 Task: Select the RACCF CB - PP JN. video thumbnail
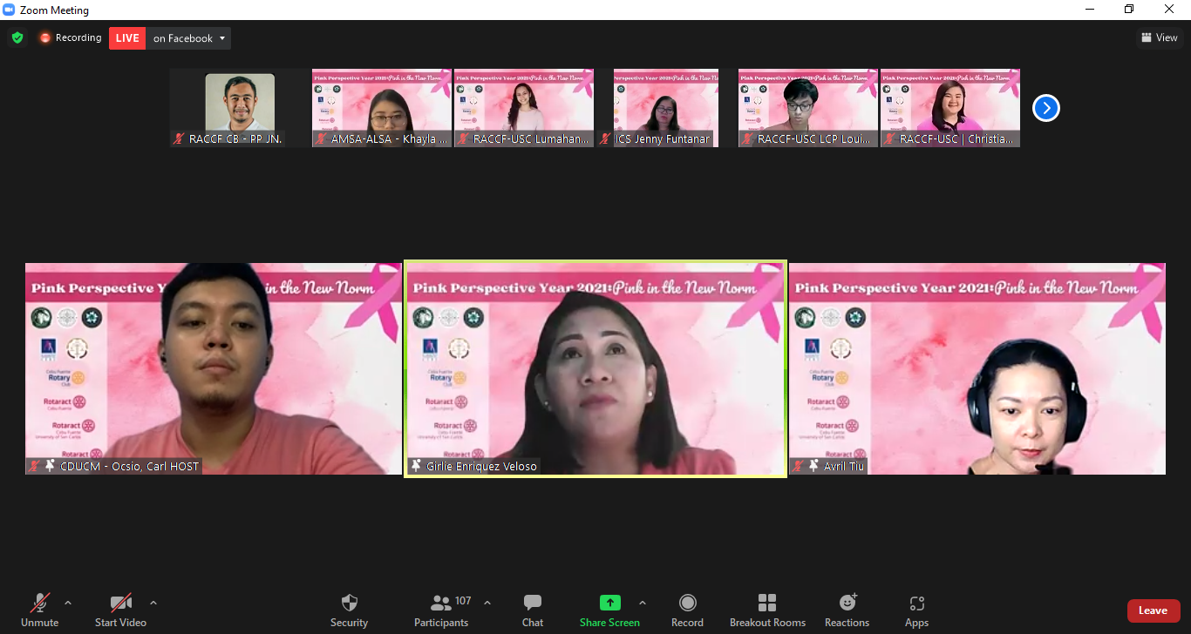coord(240,108)
